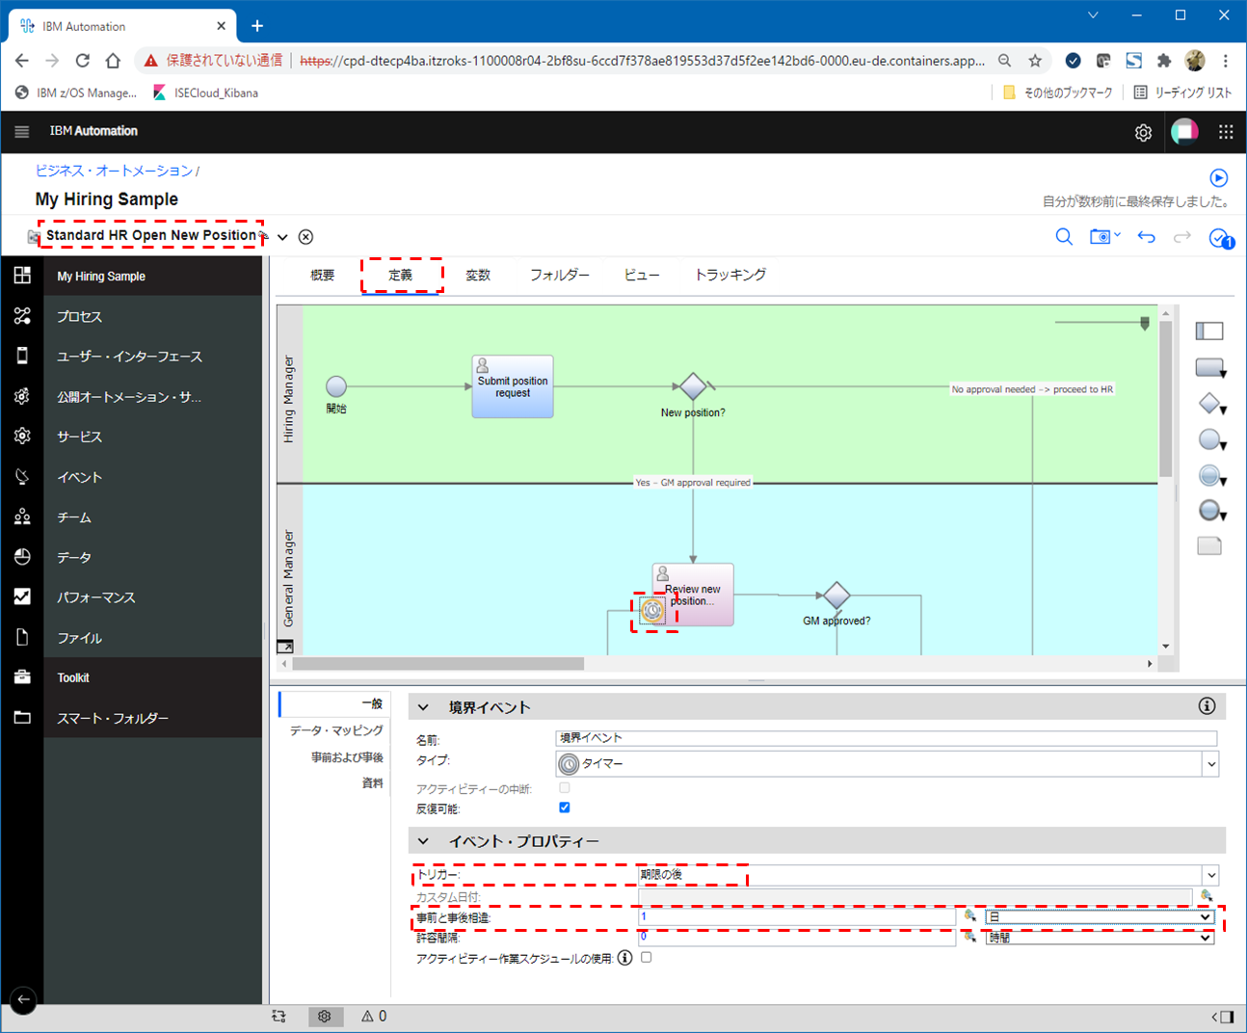The image size is (1247, 1033).
Task: Toggle the right panel collapse icon at bottom
Action: pyautogui.click(x=1222, y=1017)
